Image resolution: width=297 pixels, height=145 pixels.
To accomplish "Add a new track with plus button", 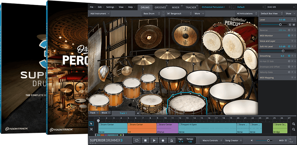I will coord(138,113).
